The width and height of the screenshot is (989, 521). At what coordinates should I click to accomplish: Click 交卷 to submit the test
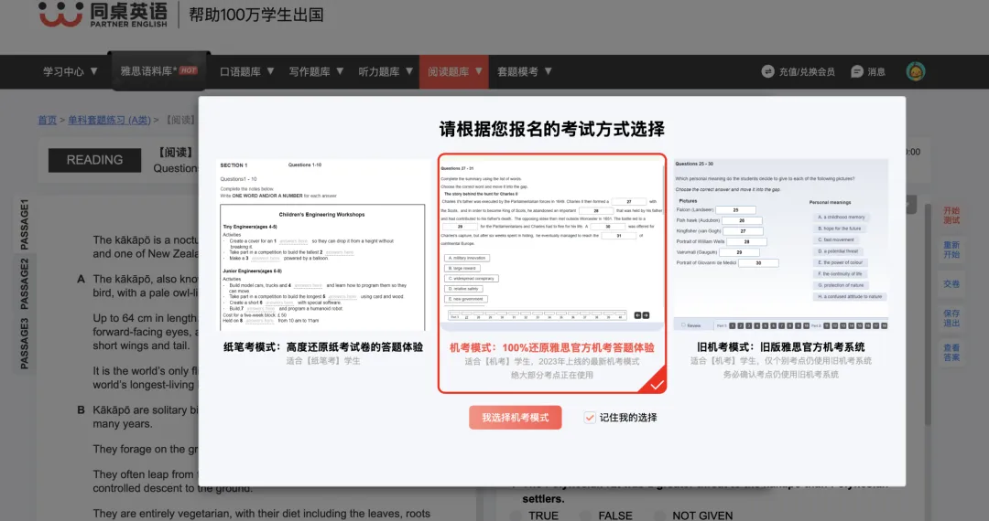(x=951, y=283)
